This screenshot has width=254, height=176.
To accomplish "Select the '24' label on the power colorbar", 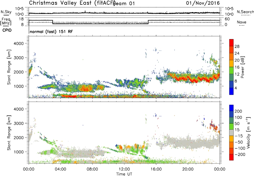I will 237,53.
